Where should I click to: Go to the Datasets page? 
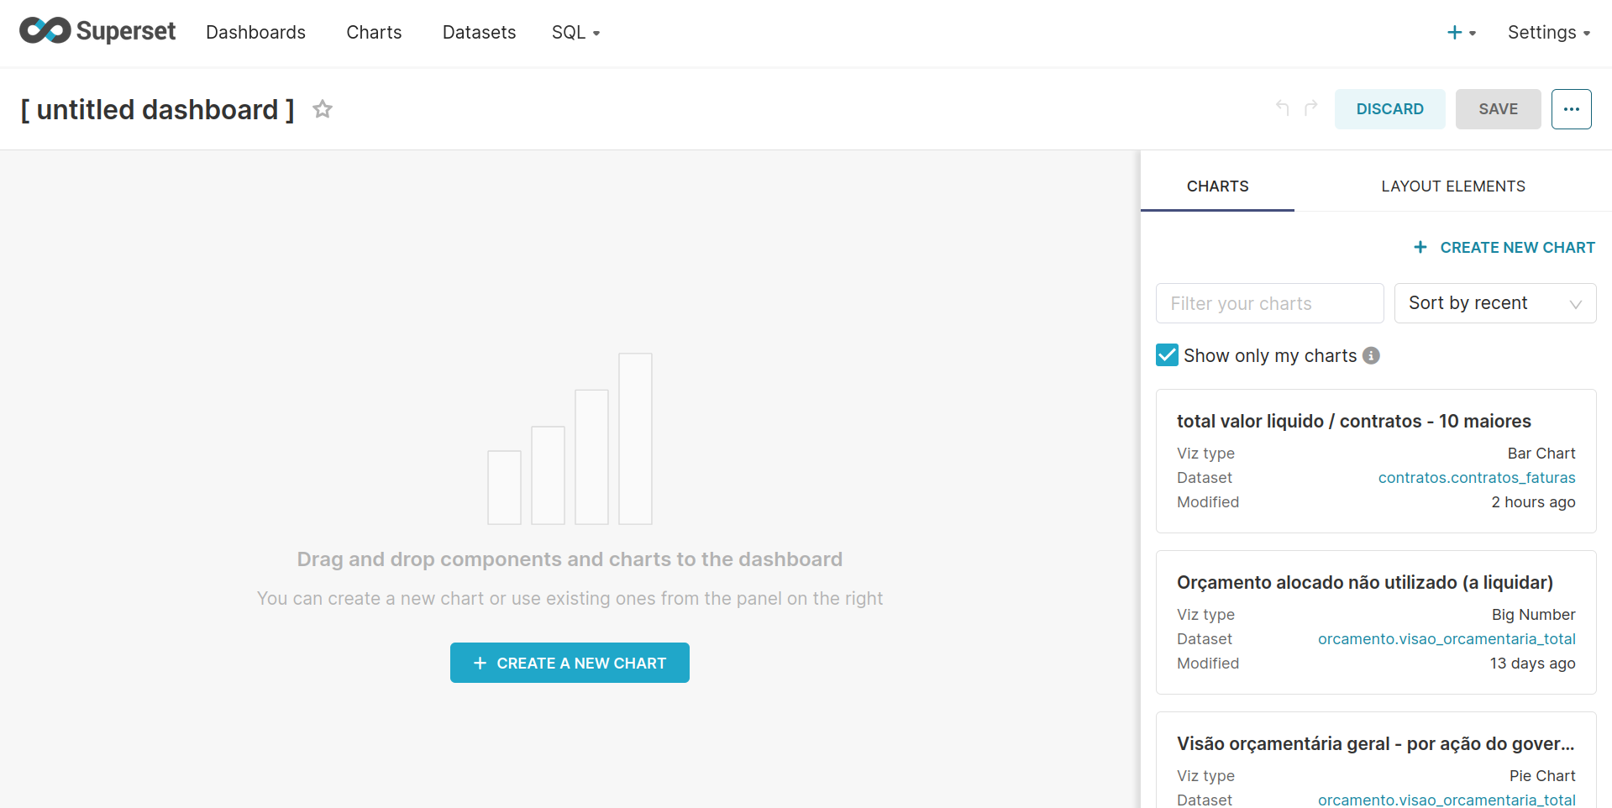(479, 33)
